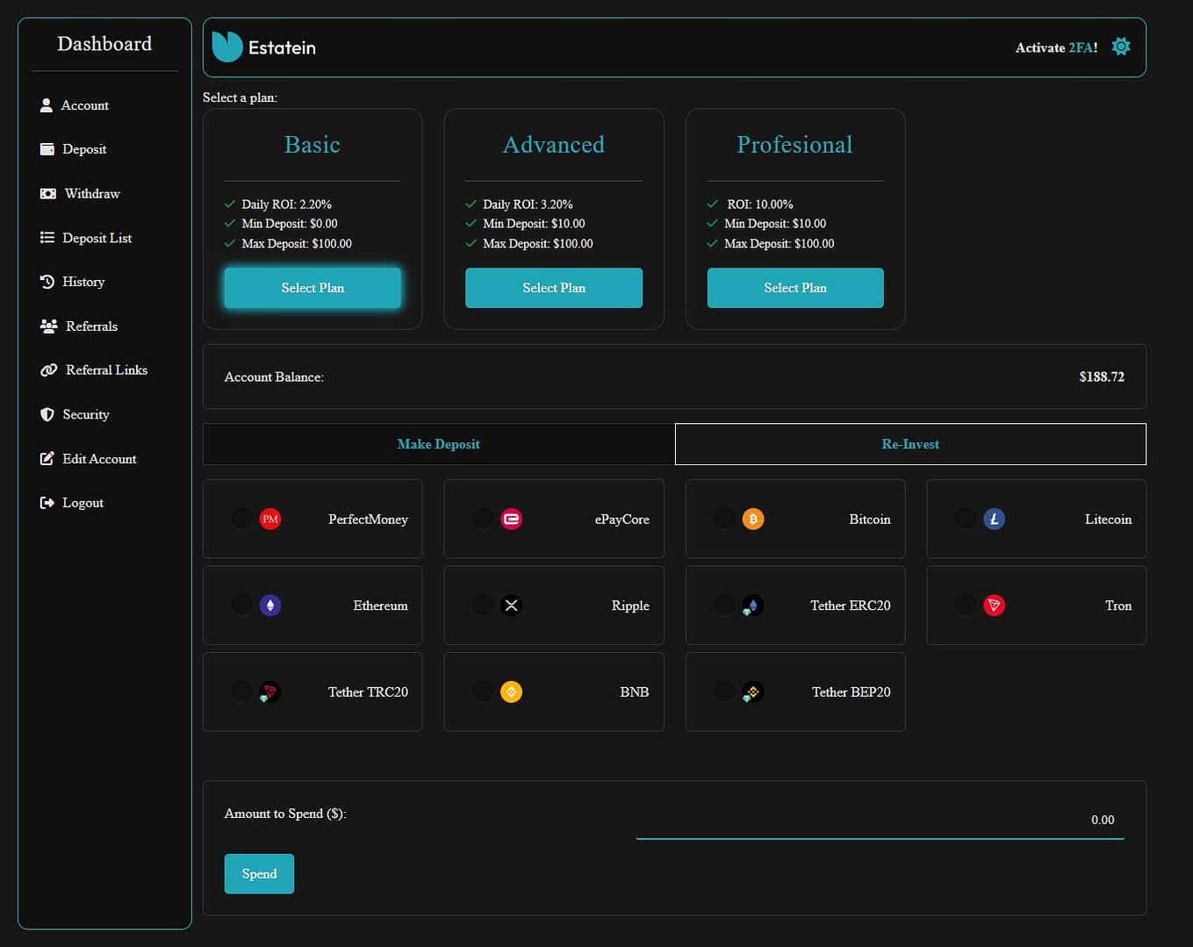Click the Litecoin logo icon

[995, 519]
